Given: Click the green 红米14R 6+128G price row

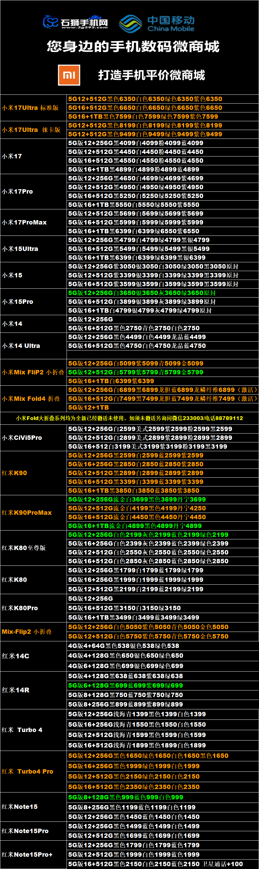Looking at the screenshot, I should [x=126, y=685].
